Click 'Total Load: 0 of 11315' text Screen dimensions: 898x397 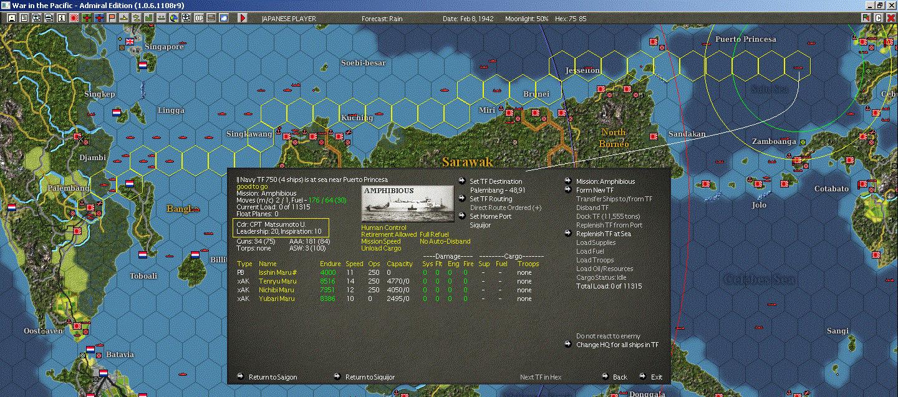609,286
